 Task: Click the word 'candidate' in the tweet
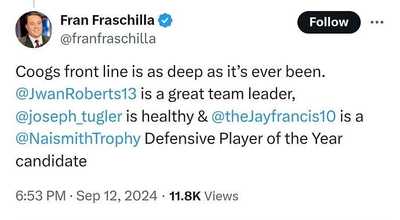coord(51,161)
